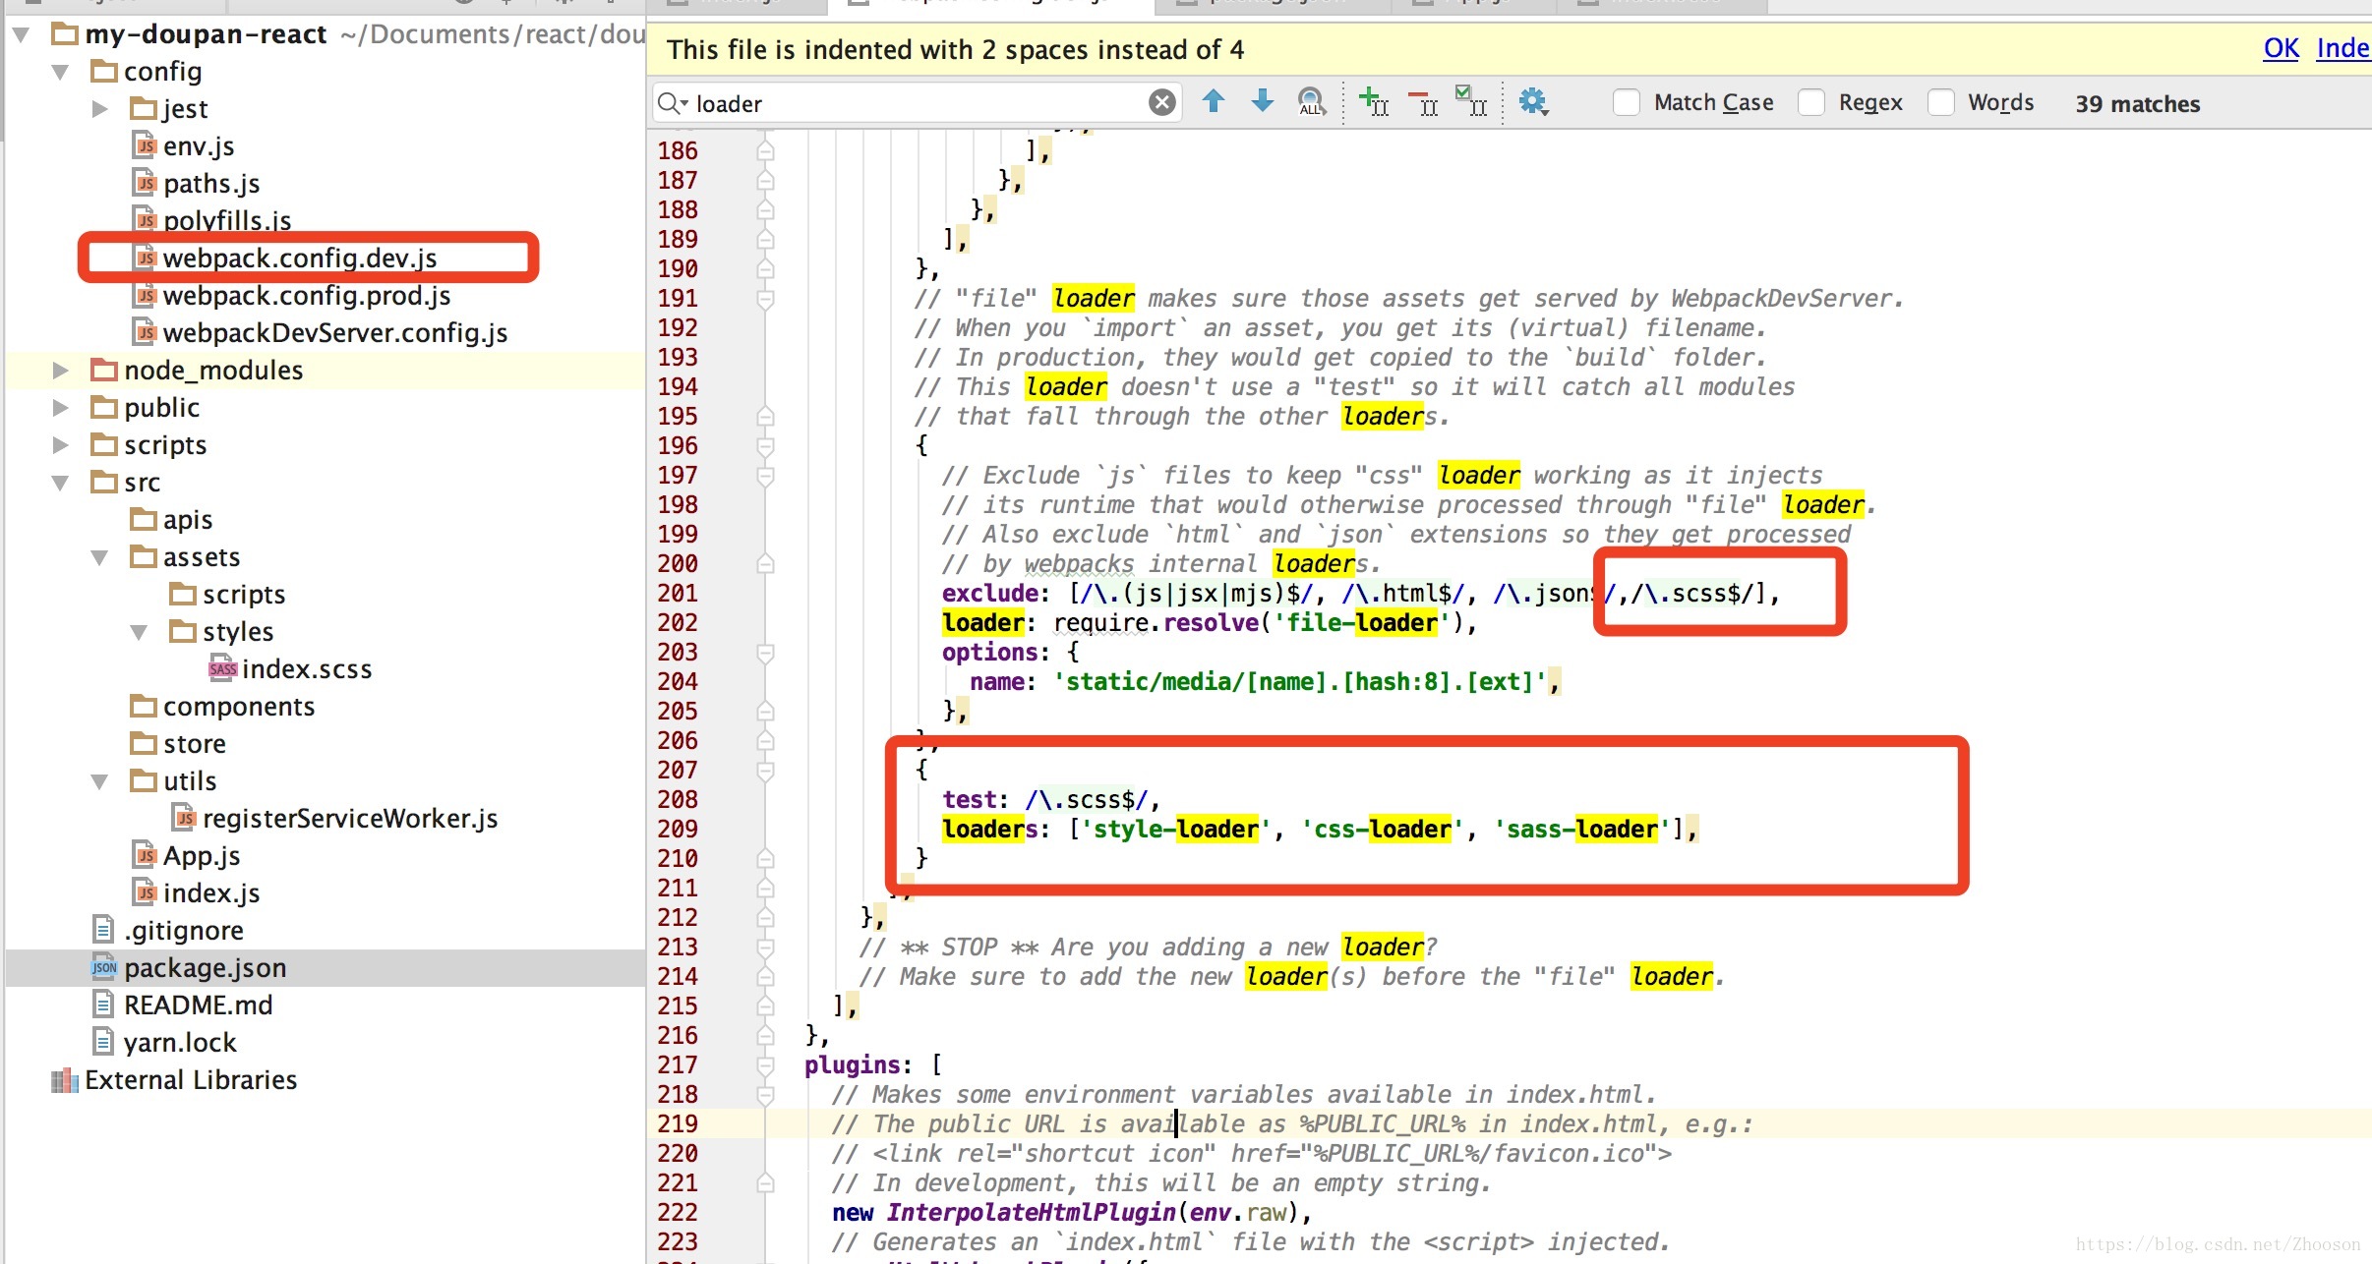The width and height of the screenshot is (2372, 1264).
Task: Click the find next match arrow icon
Action: point(1263,103)
